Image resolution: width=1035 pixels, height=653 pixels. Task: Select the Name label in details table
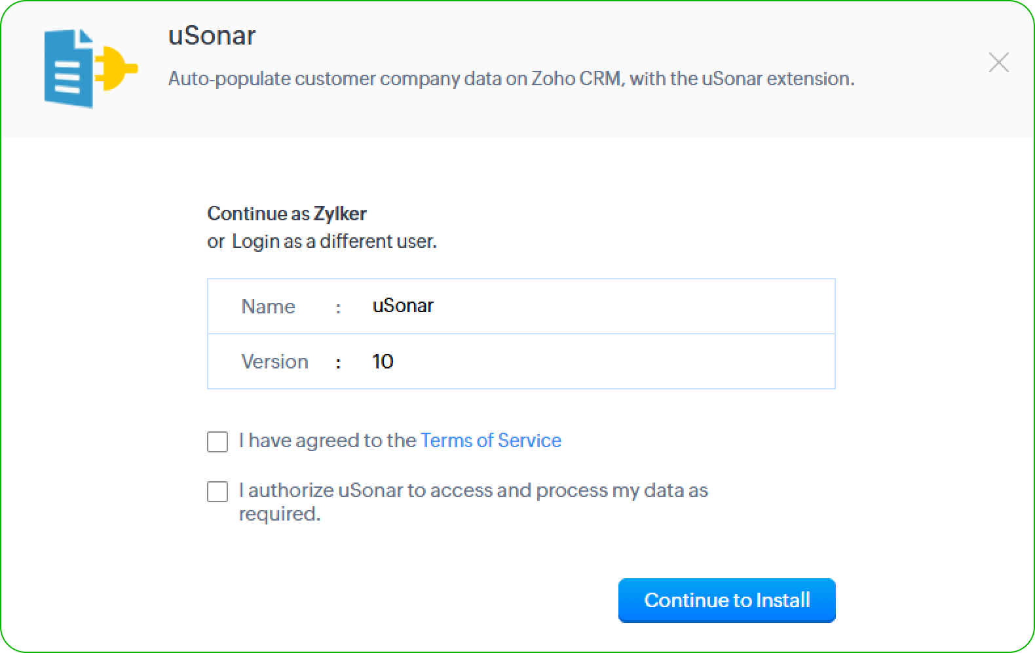[x=268, y=306]
